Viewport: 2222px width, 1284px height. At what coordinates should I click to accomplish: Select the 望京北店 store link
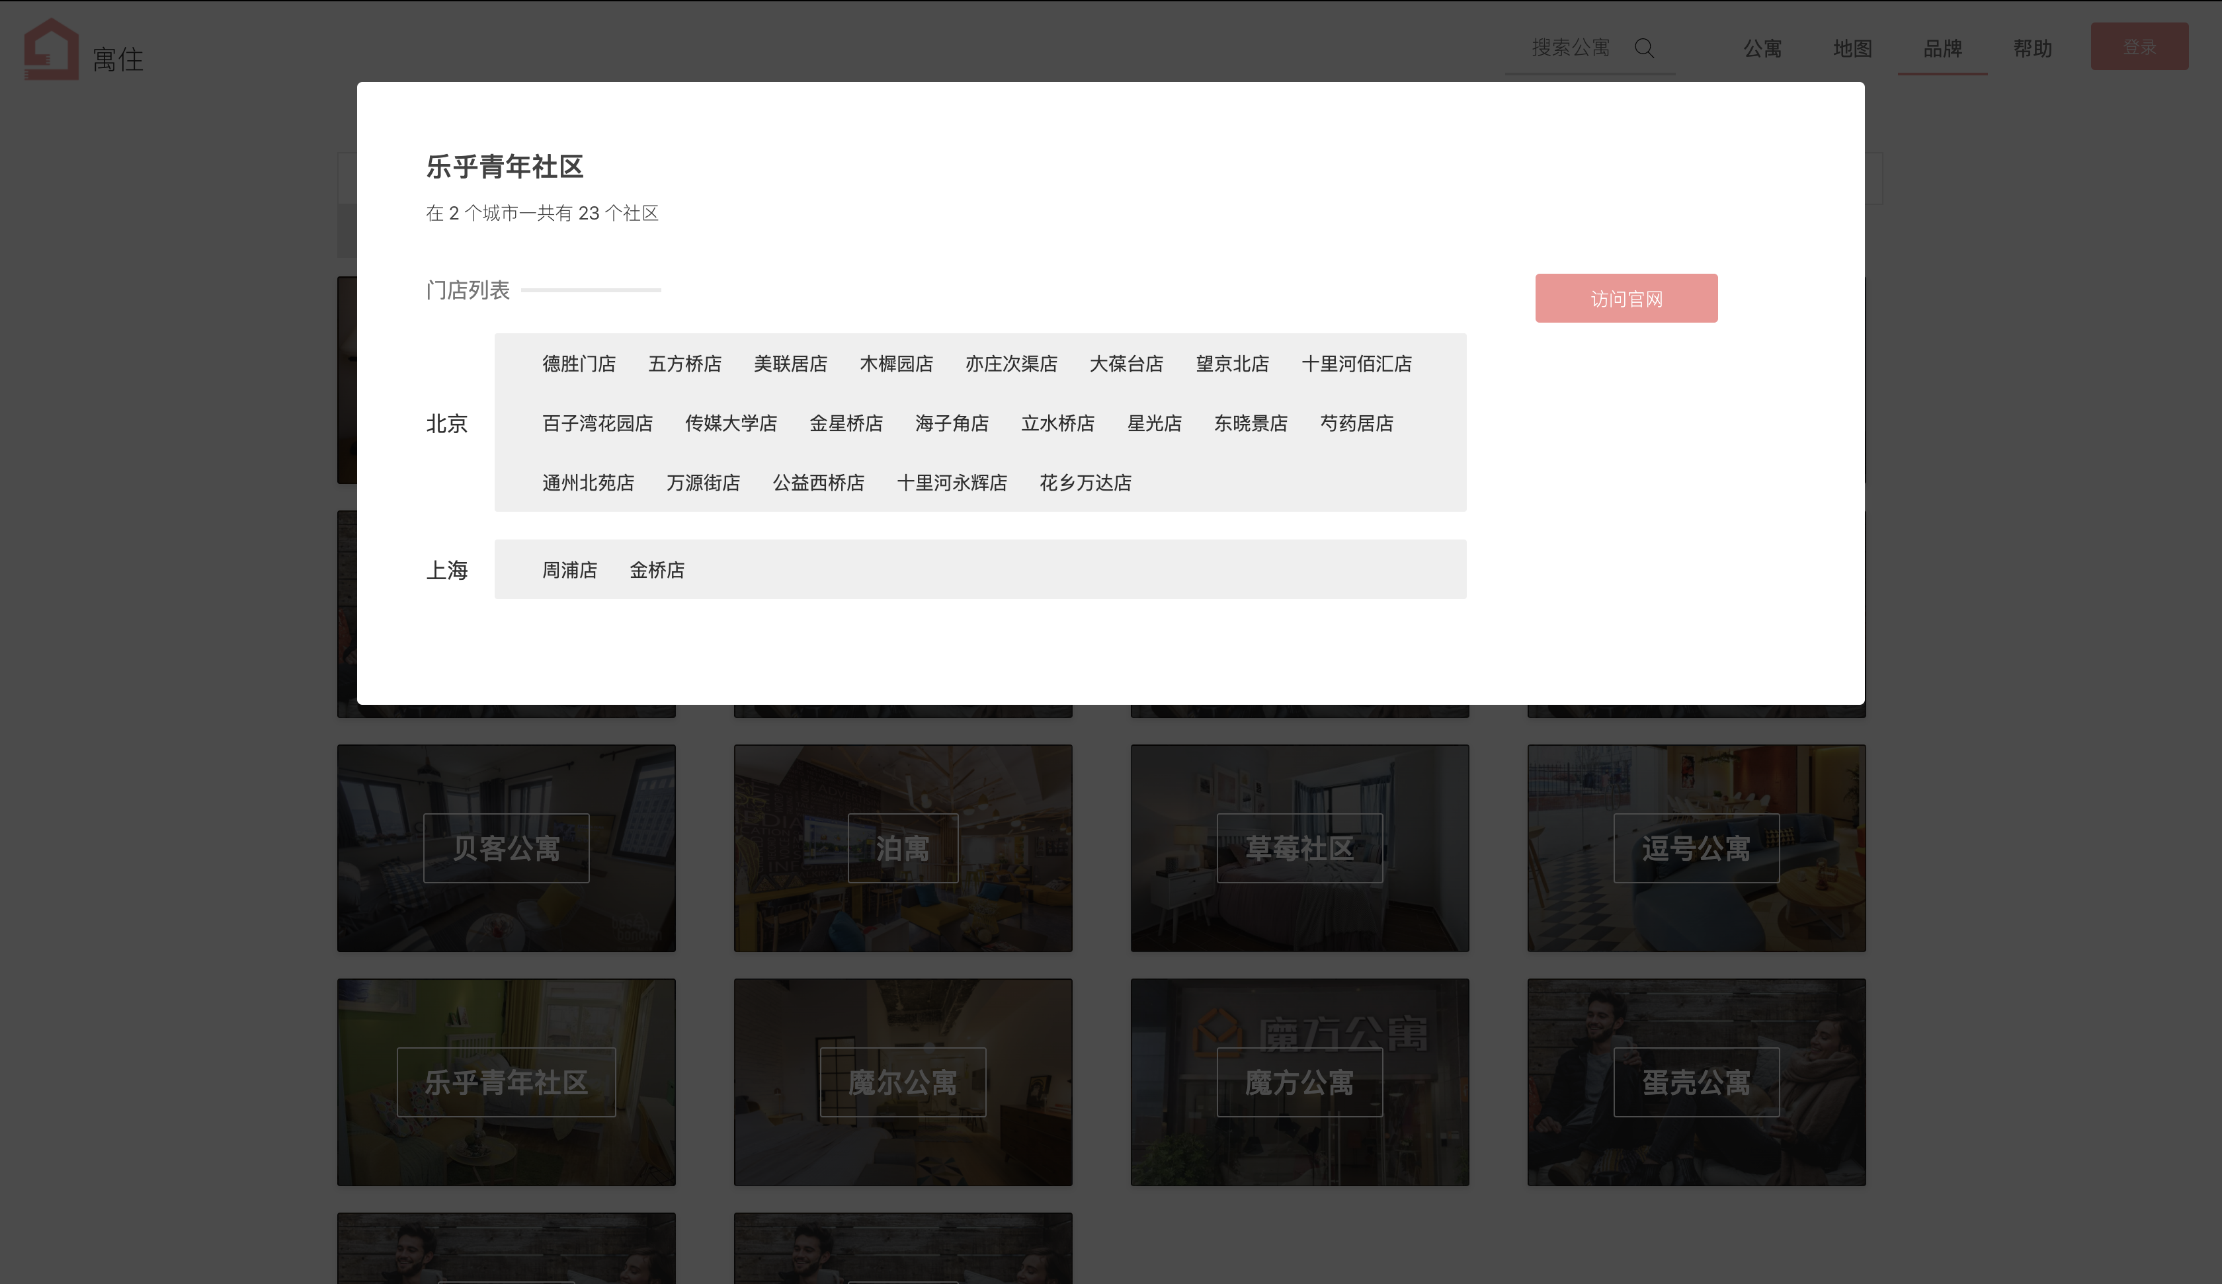click(x=1232, y=364)
